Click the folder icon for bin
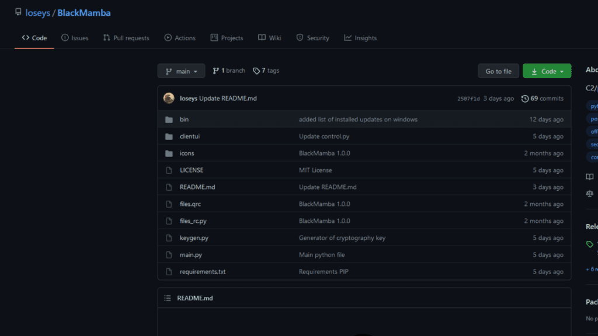Image resolution: width=598 pixels, height=336 pixels. coord(169,120)
